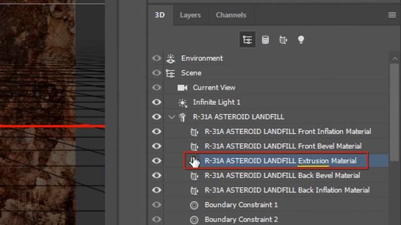Hide Back Bevel Material
This screenshot has width=401, height=225.
tap(157, 175)
